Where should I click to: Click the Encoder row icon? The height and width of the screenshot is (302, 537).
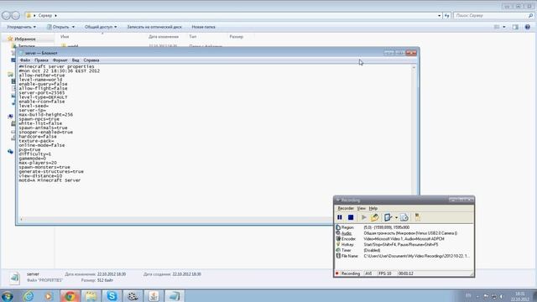pyautogui.click(x=338, y=238)
